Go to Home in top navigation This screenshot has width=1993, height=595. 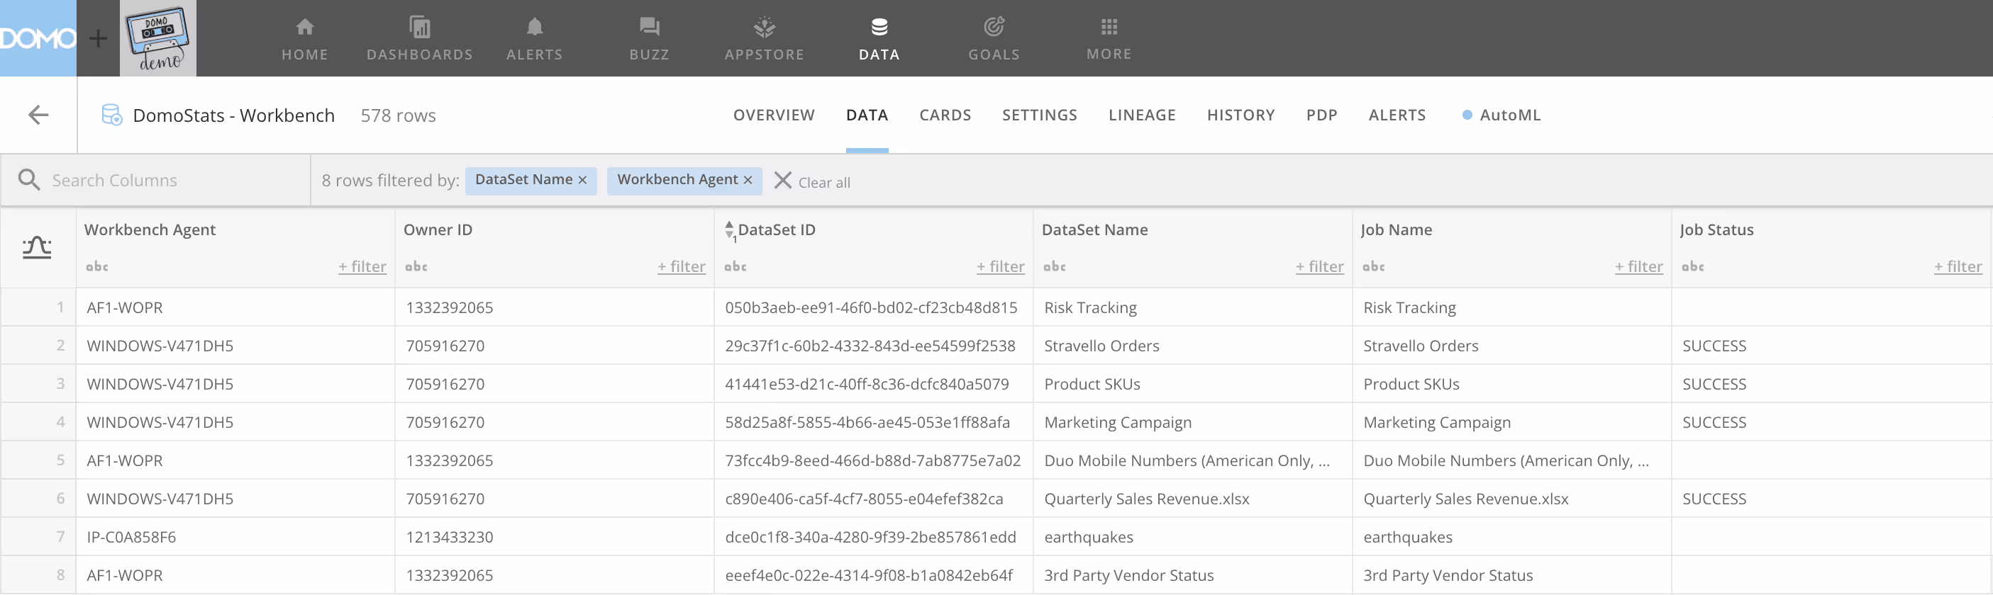click(305, 39)
